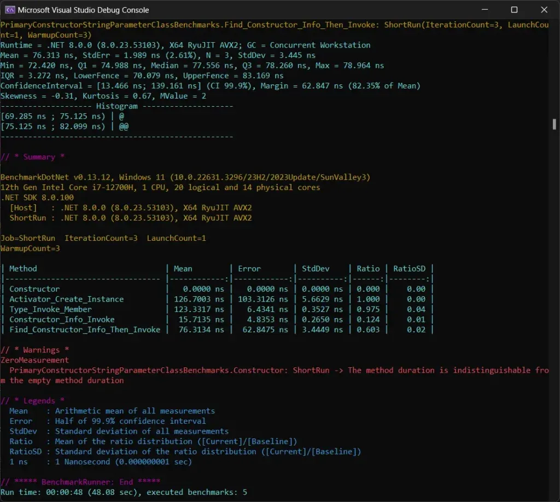Click the mean value '126.7003 ns'
The height and width of the screenshot is (502, 560).
(x=199, y=299)
